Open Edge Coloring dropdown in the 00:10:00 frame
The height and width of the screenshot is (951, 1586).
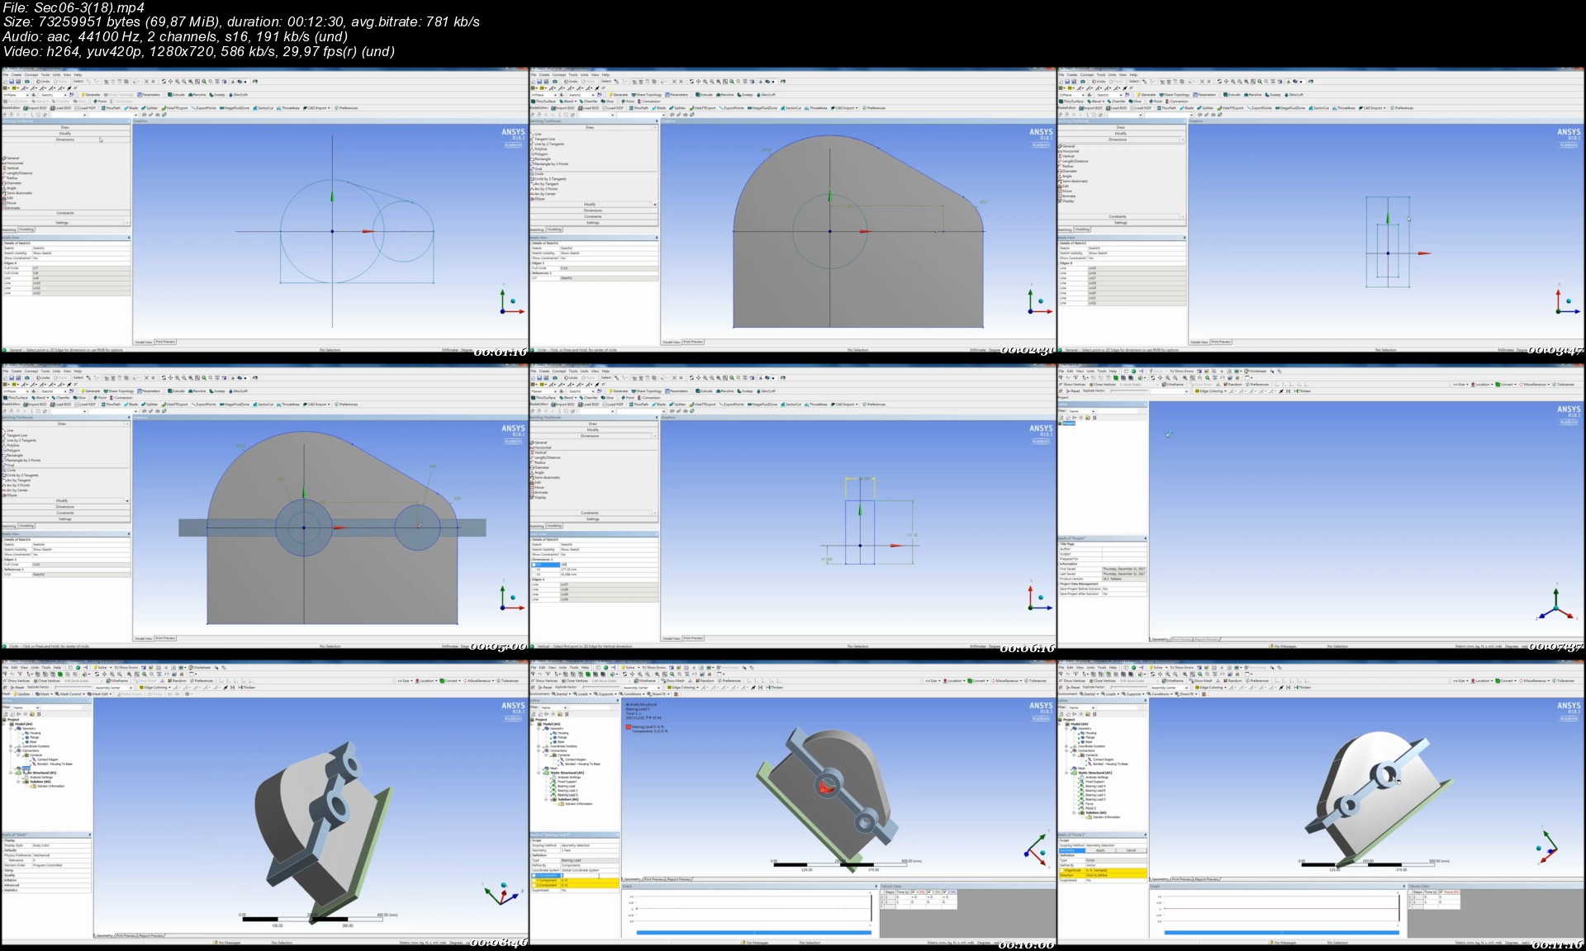pos(683,688)
